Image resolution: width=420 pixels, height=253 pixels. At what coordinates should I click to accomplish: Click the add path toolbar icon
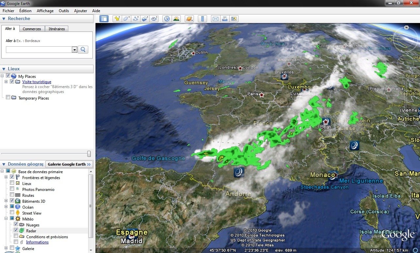click(136, 19)
